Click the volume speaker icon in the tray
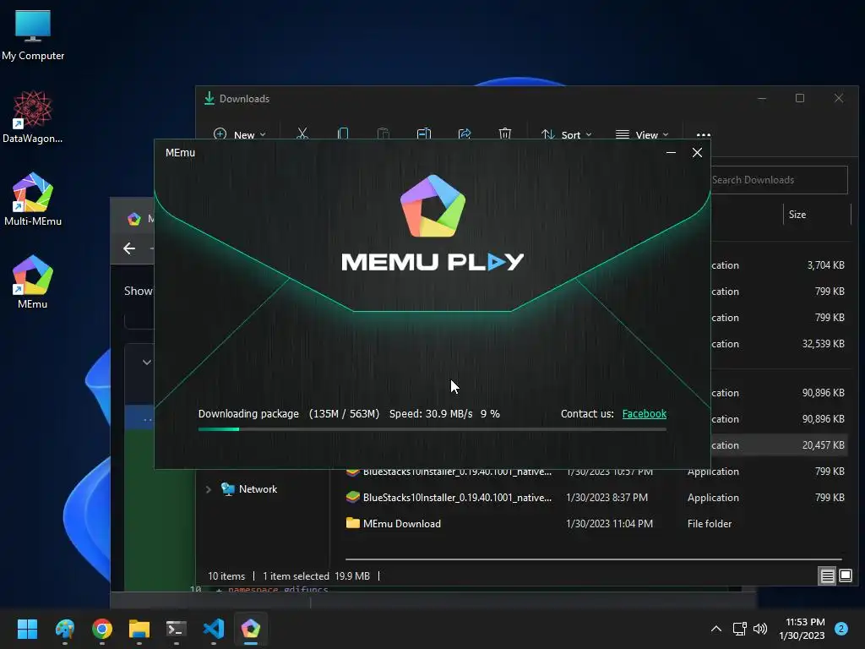The image size is (865, 649). tap(760, 629)
